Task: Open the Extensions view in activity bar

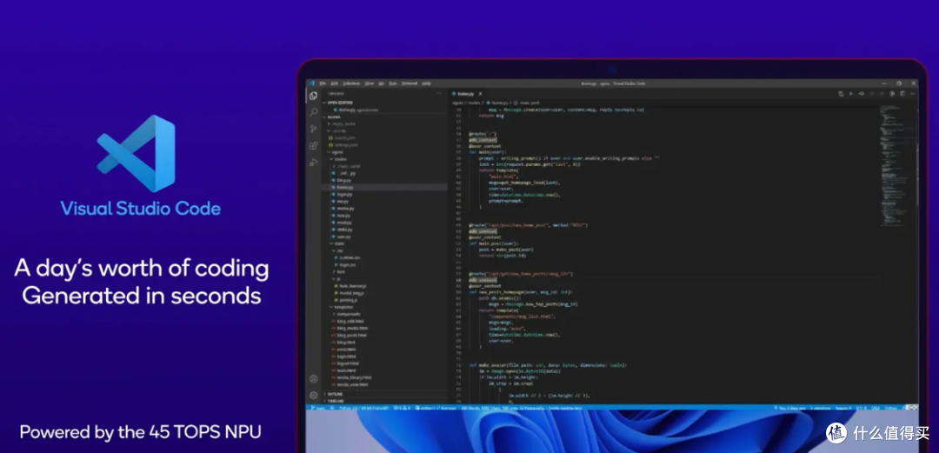Action: [313, 145]
